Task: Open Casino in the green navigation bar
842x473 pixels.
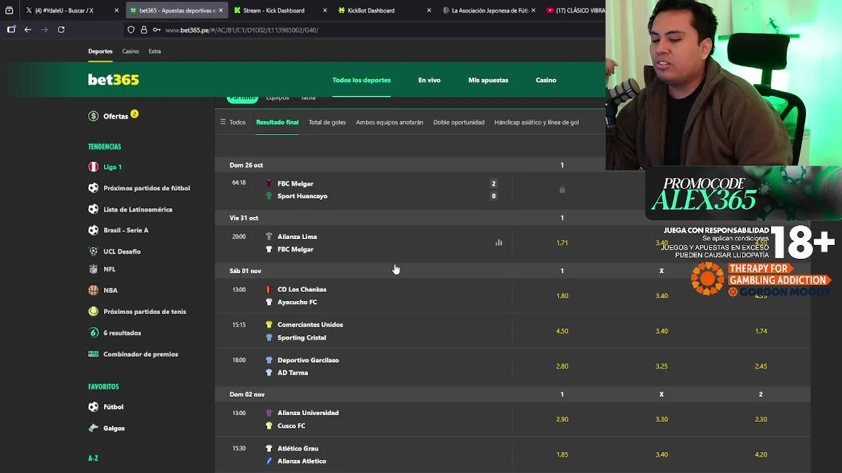Action: tap(546, 80)
